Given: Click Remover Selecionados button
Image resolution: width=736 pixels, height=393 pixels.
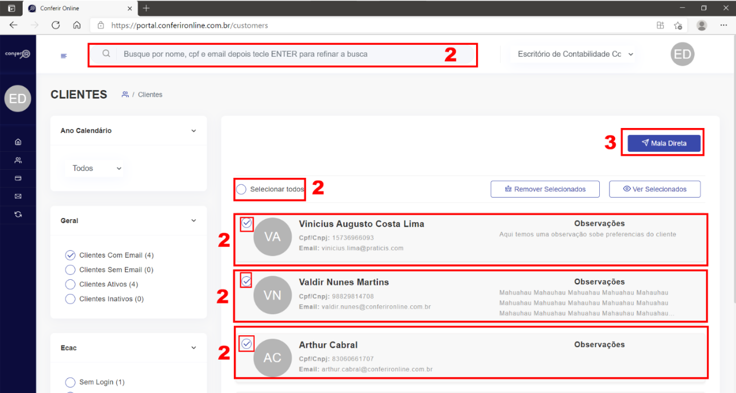Looking at the screenshot, I should coord(545,189).
